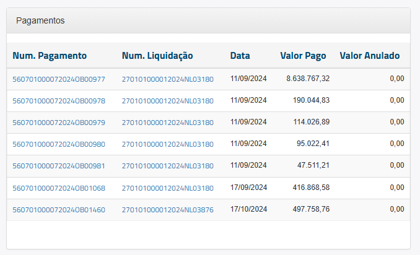Open liquidation link 270101000012024NL03876

tap(167, 210)
